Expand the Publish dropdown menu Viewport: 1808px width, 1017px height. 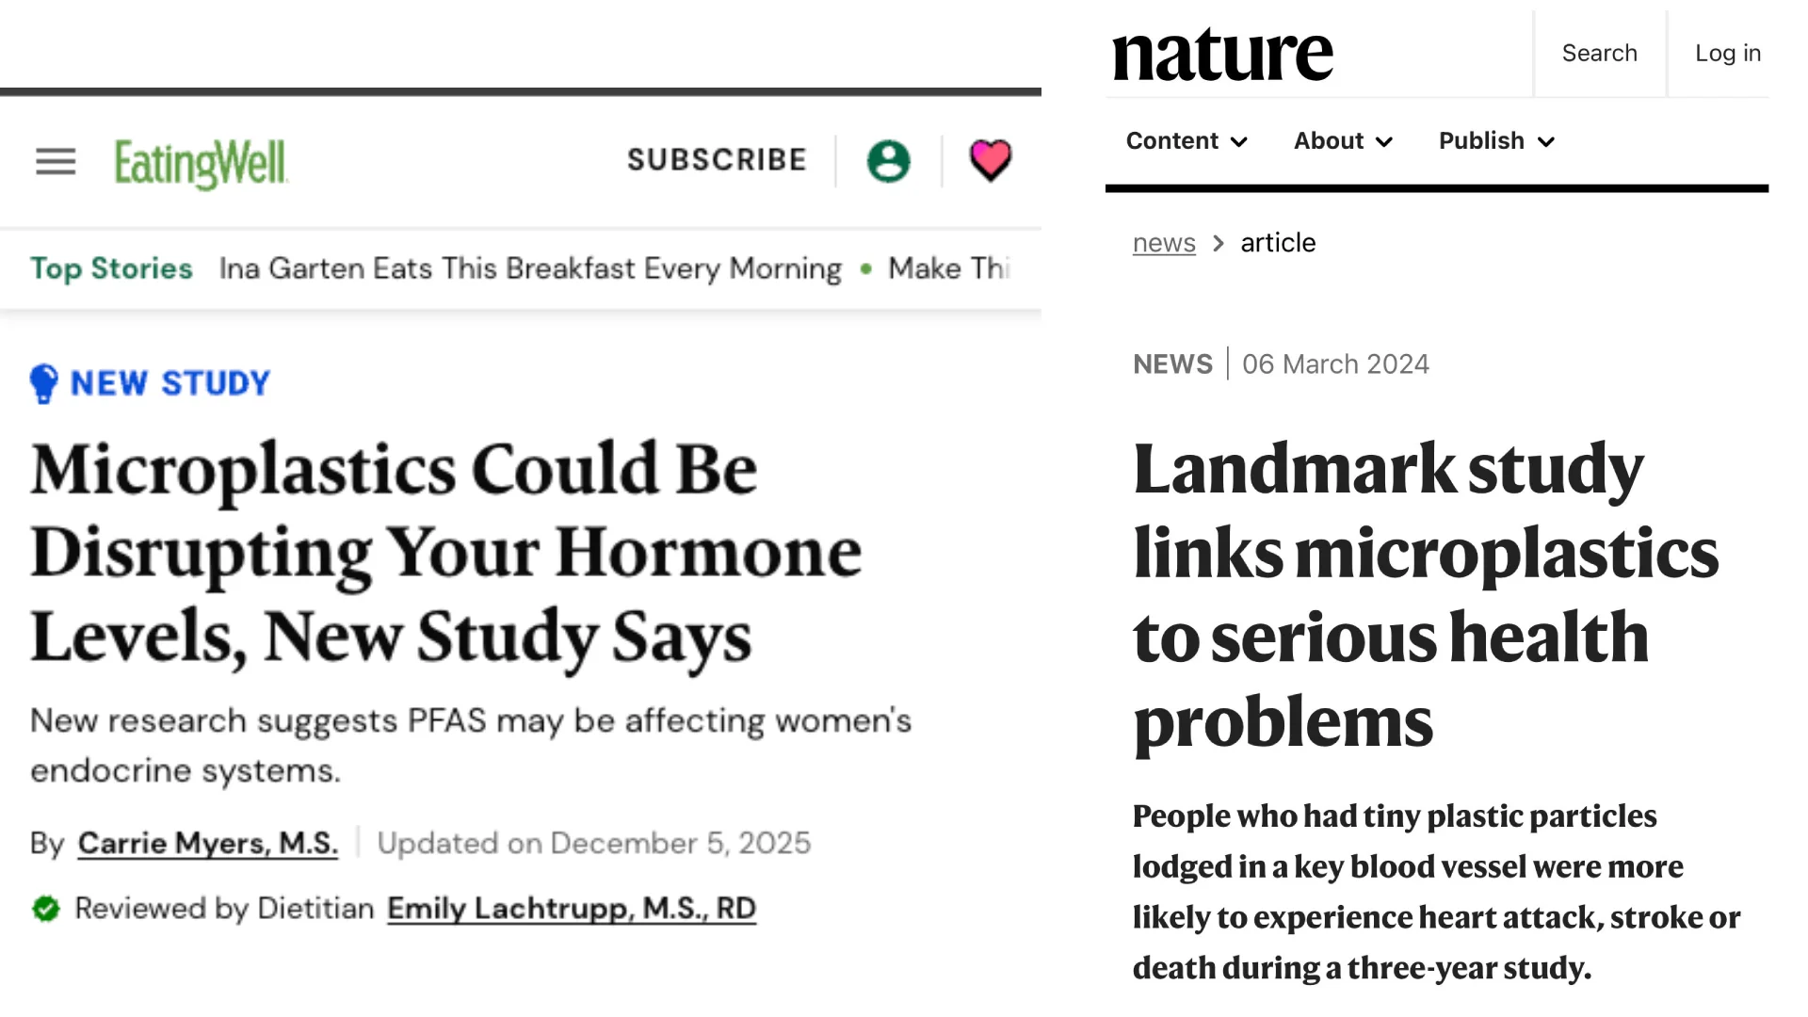[x=1496, y=141]
